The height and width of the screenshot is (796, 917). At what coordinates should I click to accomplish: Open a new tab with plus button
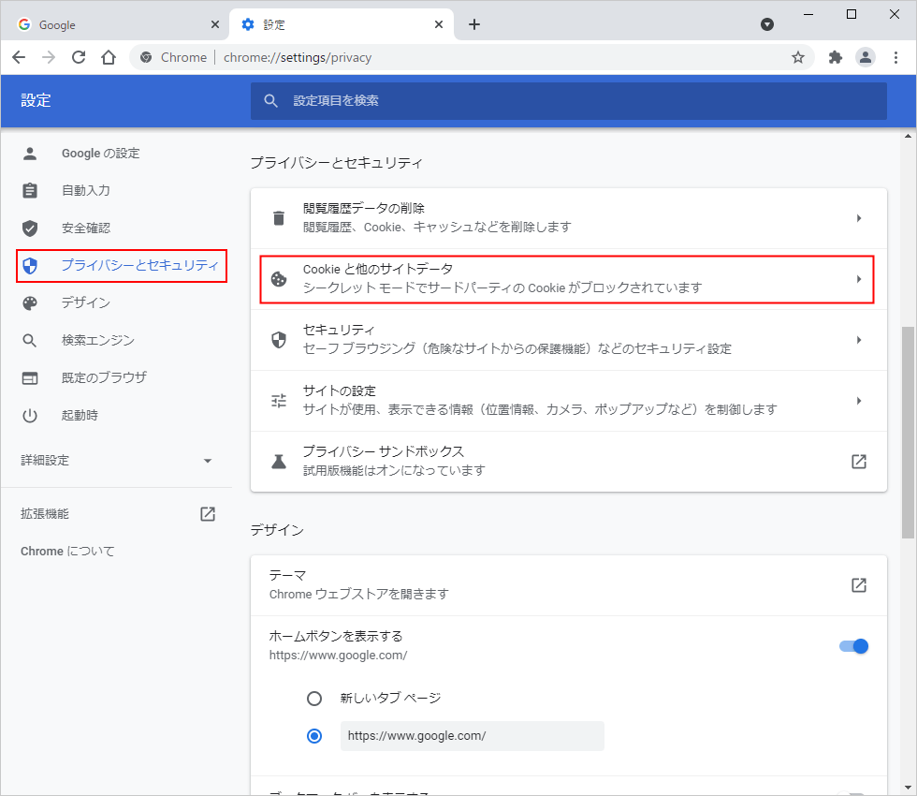[x=474, y=24]
